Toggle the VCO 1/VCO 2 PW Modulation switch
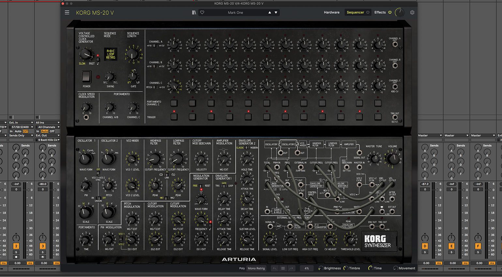Screen dimensions: 502x277 coord(121,239)
